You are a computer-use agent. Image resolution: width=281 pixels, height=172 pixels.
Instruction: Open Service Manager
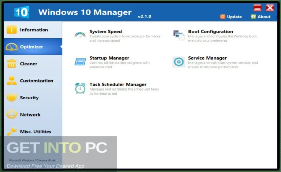click(x=207, y=58)
